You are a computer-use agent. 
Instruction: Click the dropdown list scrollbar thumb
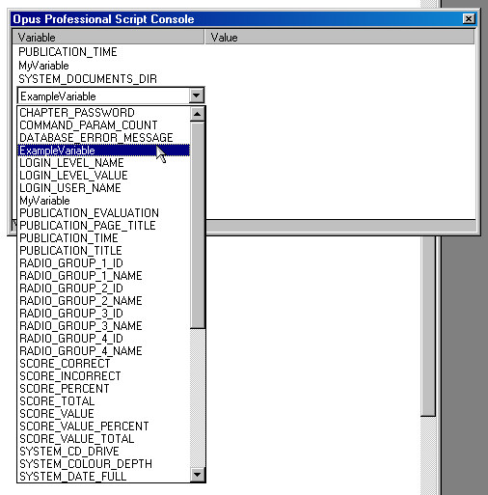pos(197,225)
